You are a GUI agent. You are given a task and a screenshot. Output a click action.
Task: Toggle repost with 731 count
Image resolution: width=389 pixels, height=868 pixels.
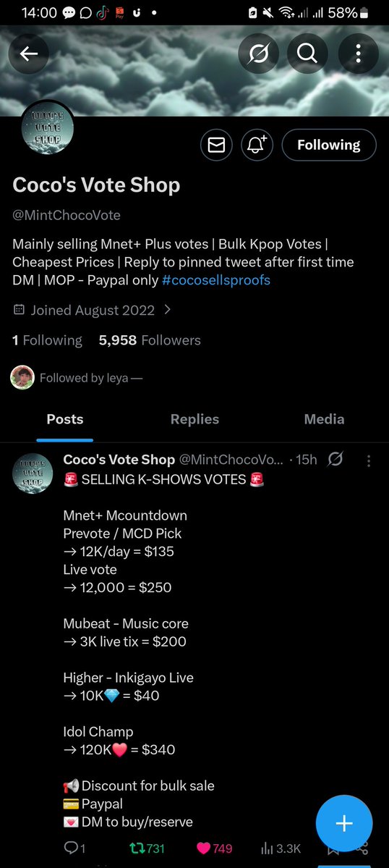[147, 848]
